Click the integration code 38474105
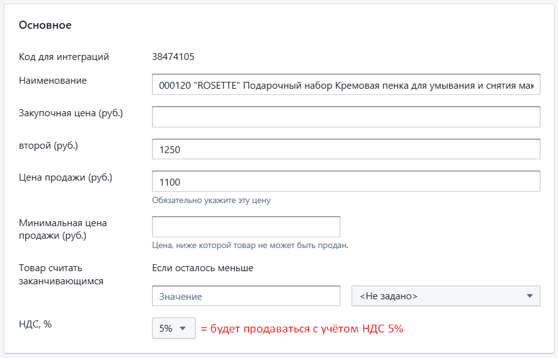Viewport: 558px width, 358px height. pos(173,57)
